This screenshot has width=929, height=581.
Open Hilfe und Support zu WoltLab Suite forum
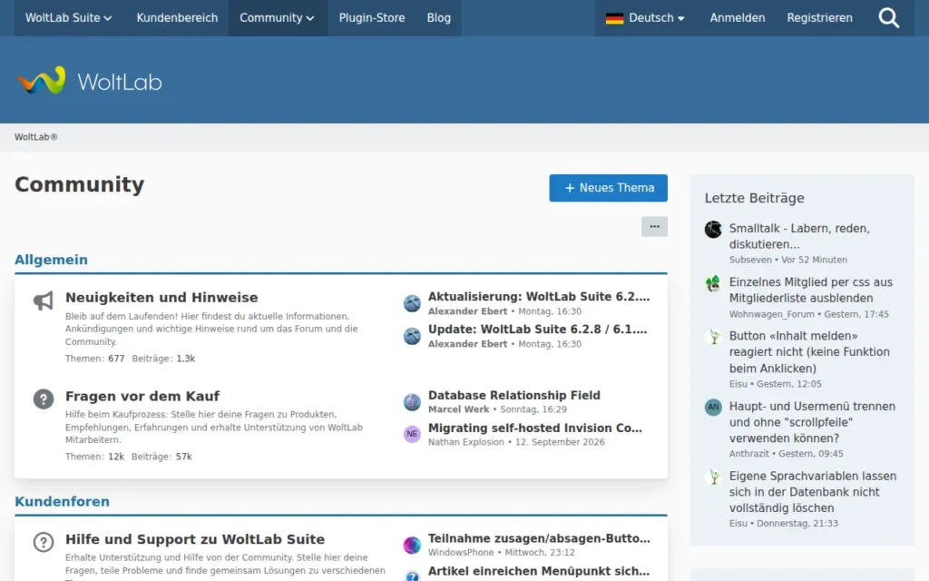(x=195, y=539)
